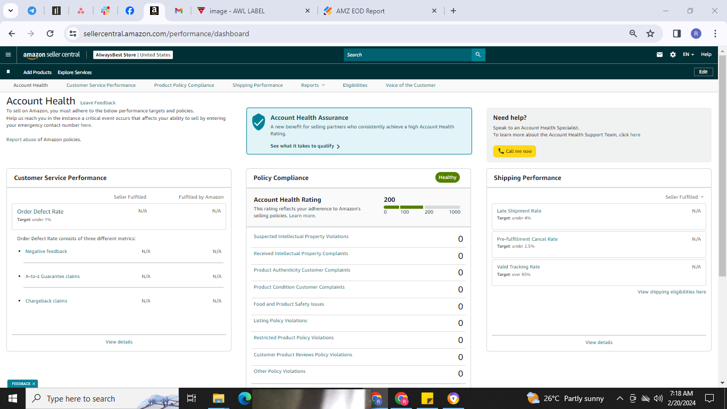
Task: Click the browser address bar URL
Action: click(166, 34)
